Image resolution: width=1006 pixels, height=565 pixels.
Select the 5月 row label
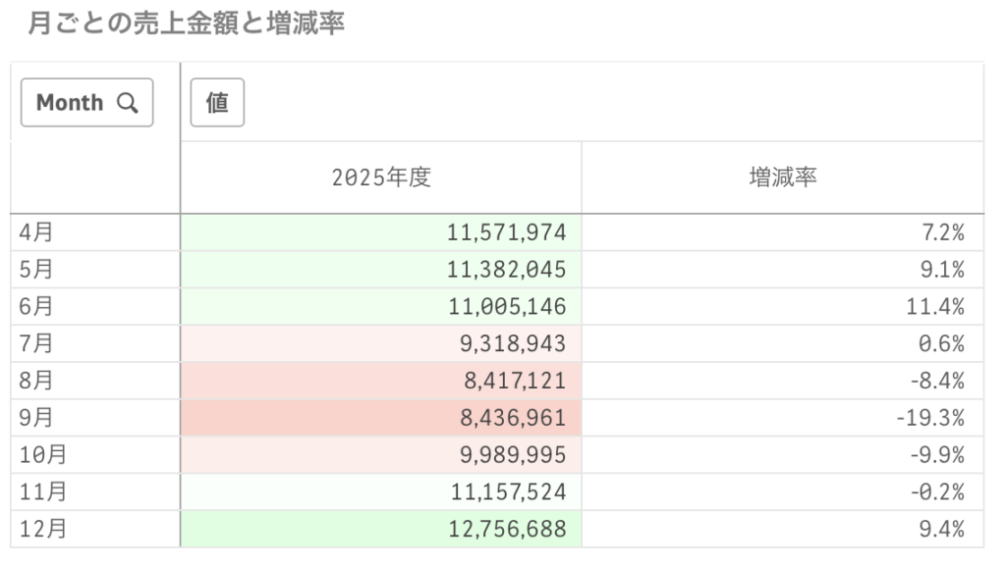36,270
